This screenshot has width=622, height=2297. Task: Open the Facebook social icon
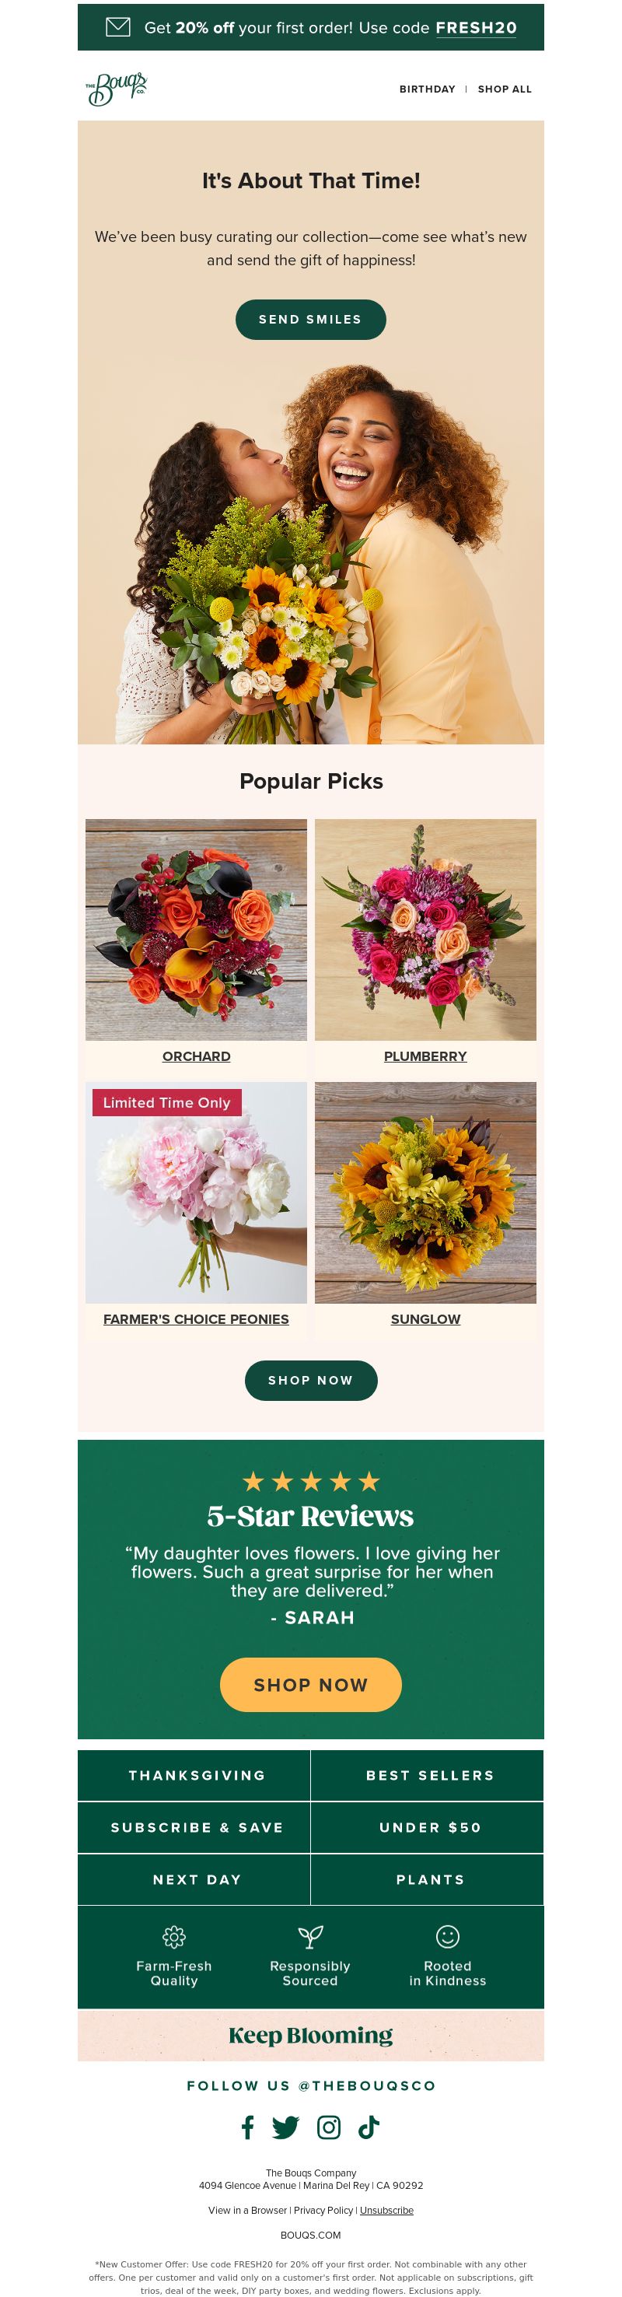(248, 2127)
